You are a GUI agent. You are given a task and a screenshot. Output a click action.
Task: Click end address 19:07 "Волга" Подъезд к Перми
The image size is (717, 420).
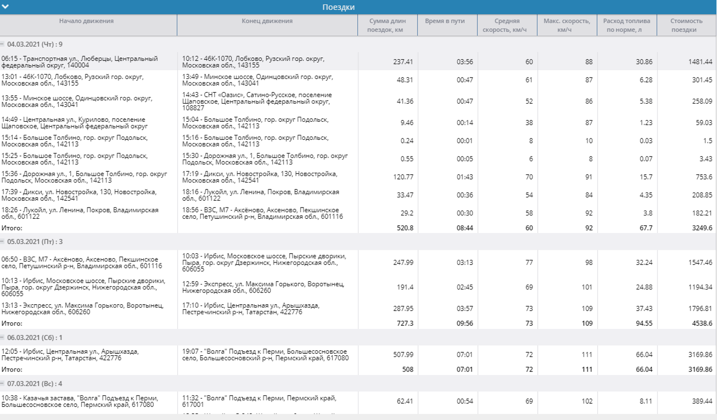[266, 355]
